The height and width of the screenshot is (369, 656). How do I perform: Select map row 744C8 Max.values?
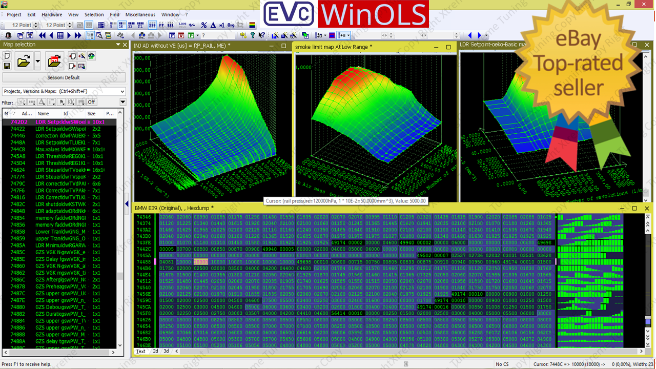click(59, 150)
